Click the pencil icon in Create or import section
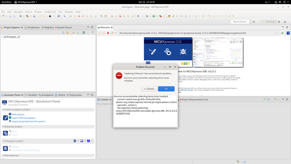This screenshot has height=164, width=291. pos(5,118)
